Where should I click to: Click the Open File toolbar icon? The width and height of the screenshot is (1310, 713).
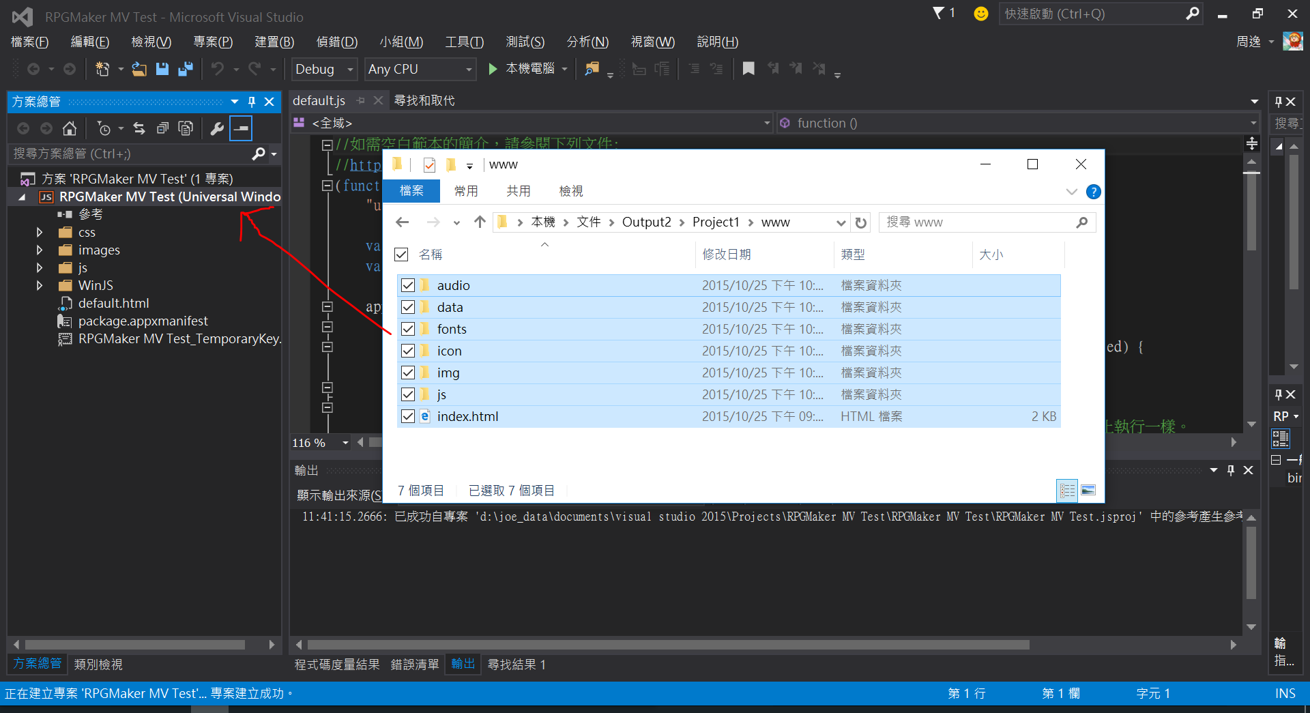click(x=139, y=69)
